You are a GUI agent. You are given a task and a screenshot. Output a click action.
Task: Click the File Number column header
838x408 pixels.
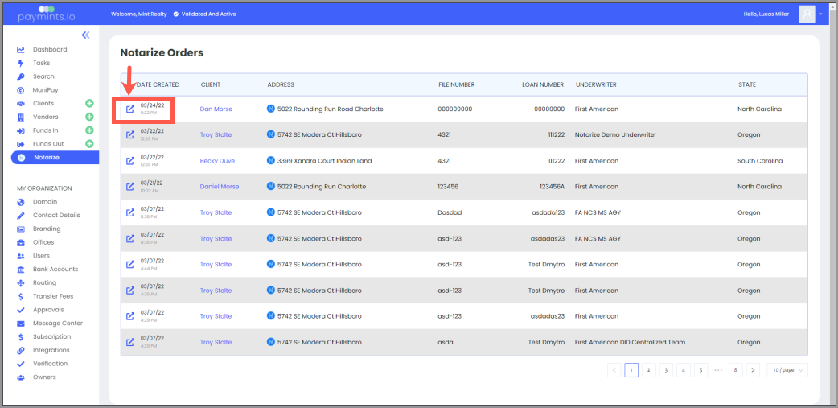[x=456, y=85]
